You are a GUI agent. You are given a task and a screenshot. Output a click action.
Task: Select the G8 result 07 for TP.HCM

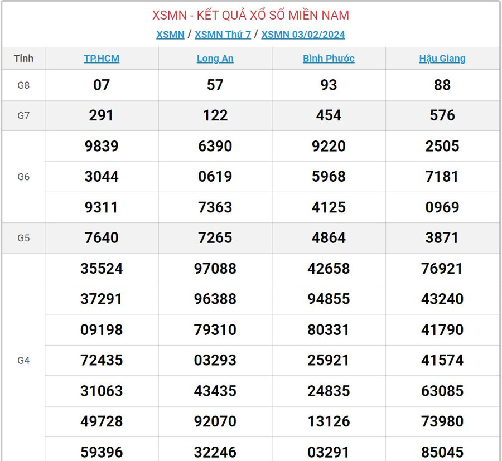102,85
